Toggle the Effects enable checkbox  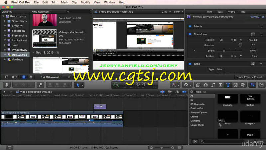pyautogui.click(x=190, y=26)
